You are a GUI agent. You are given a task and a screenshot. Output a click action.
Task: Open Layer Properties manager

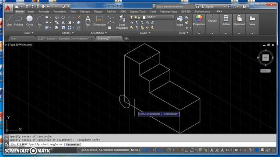pos(122,22)
